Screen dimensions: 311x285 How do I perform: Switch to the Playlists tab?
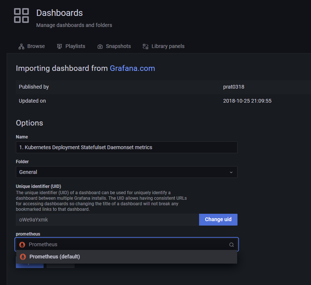71,47
